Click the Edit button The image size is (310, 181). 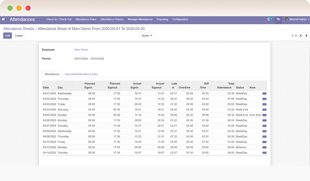pos(7,36)
